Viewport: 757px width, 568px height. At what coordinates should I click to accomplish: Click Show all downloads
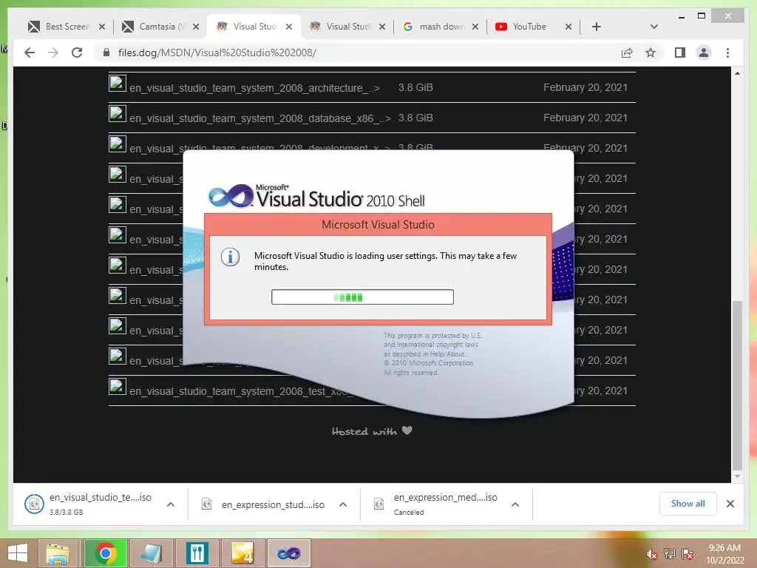tap(688, 504)
